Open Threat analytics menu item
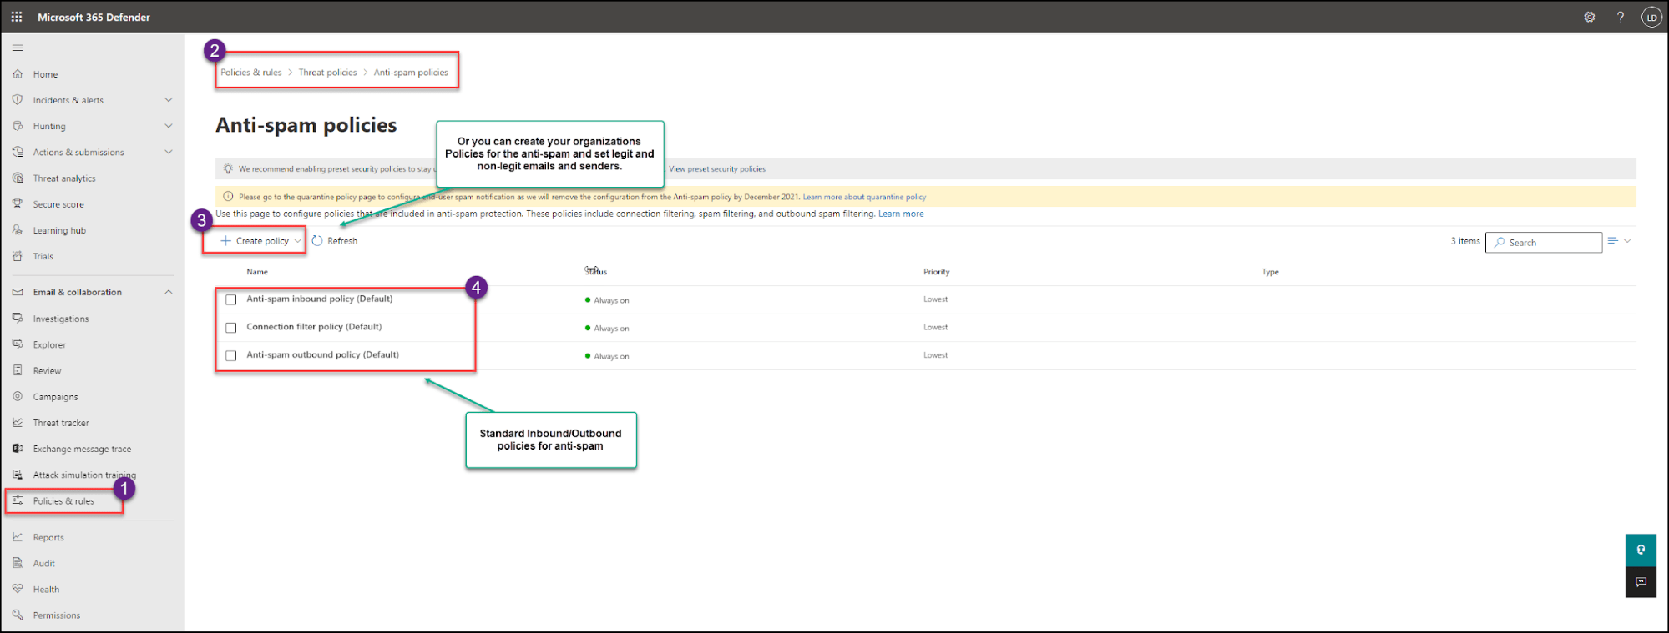 tap(64, 178)
